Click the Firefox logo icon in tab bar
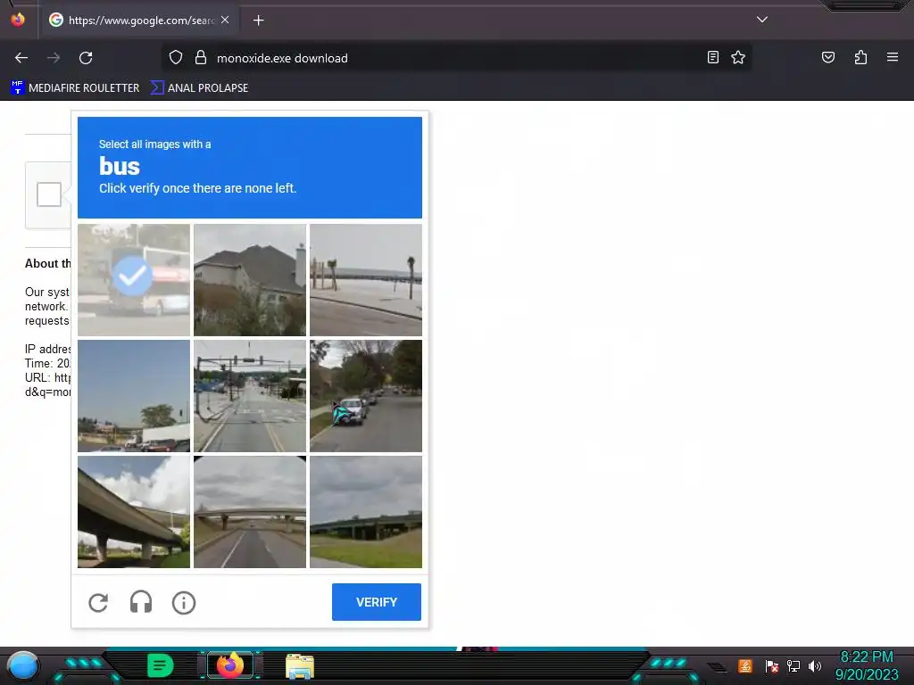 [18, 20]
